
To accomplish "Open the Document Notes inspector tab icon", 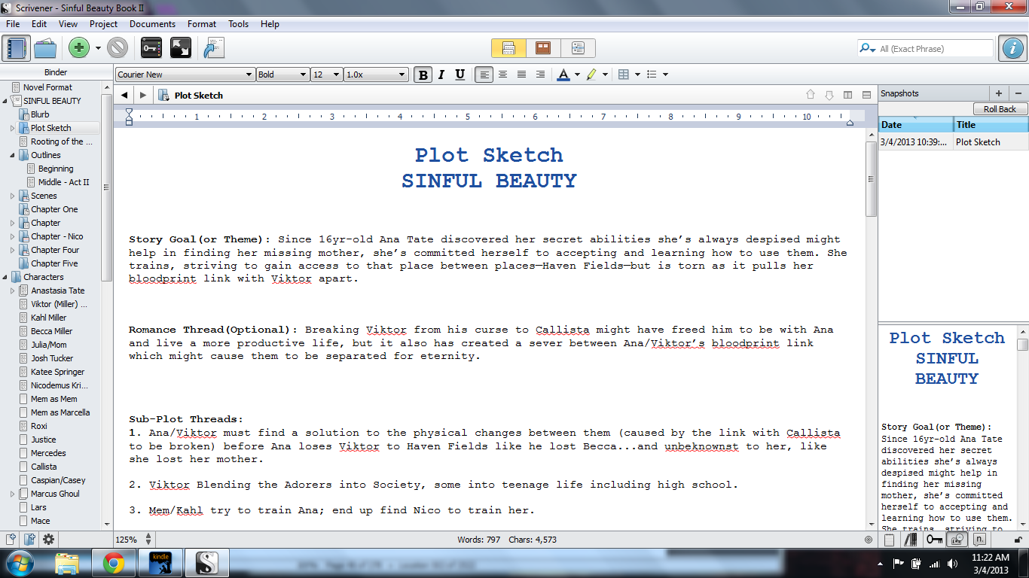I will click(890, 539).
